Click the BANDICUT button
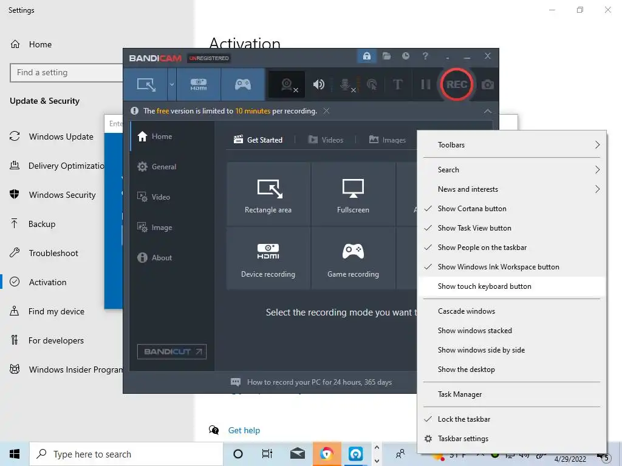 click(x=172, y=351)
